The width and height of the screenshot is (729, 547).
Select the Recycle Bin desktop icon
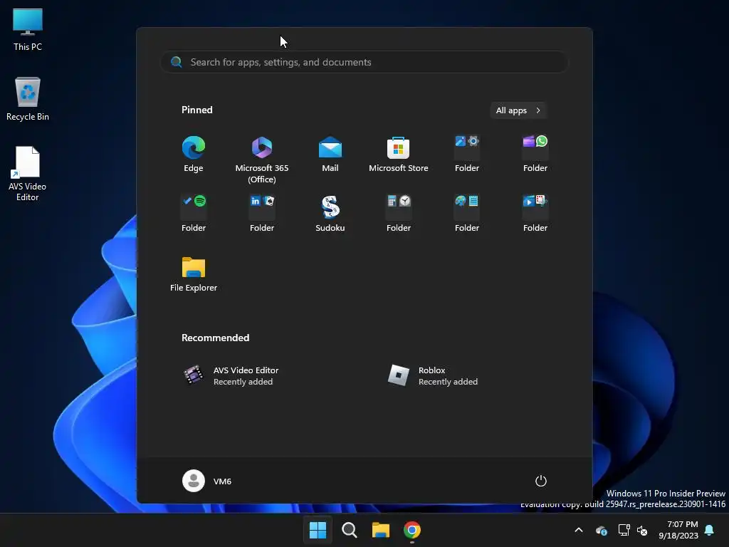[x=28, y=99]
